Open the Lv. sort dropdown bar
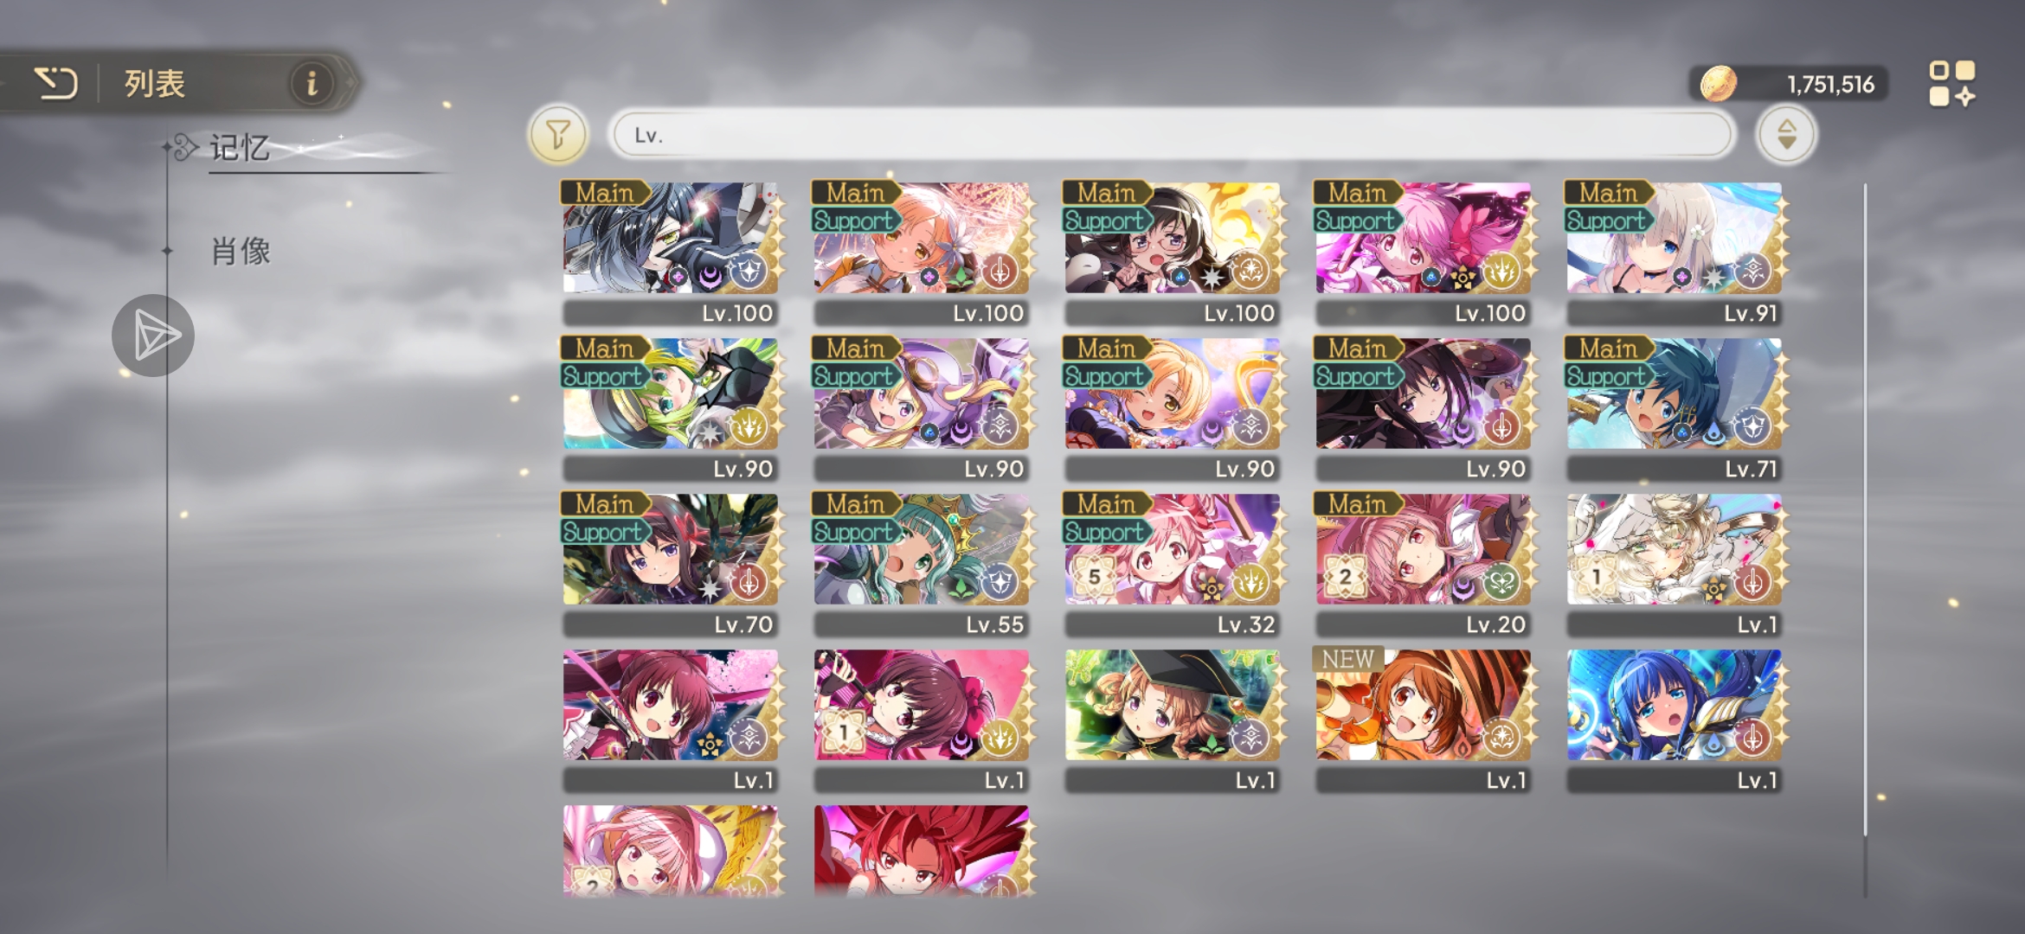 tap(1172, 135)
